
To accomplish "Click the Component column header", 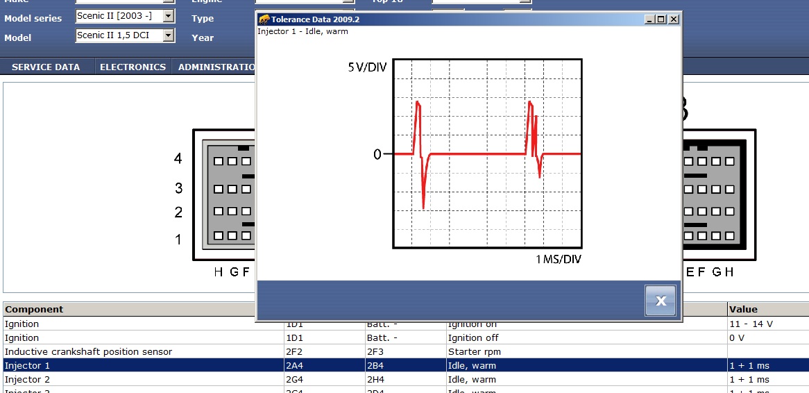I will click(129, 309).
